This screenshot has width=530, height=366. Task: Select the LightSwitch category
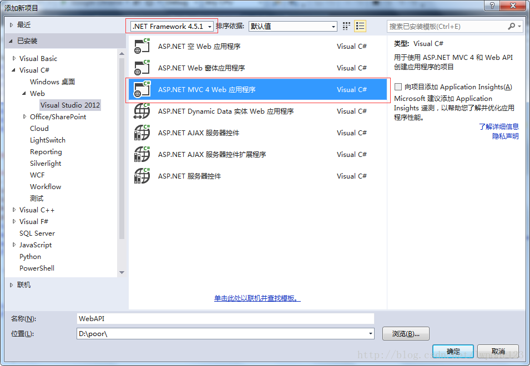(x=48, y=140)
